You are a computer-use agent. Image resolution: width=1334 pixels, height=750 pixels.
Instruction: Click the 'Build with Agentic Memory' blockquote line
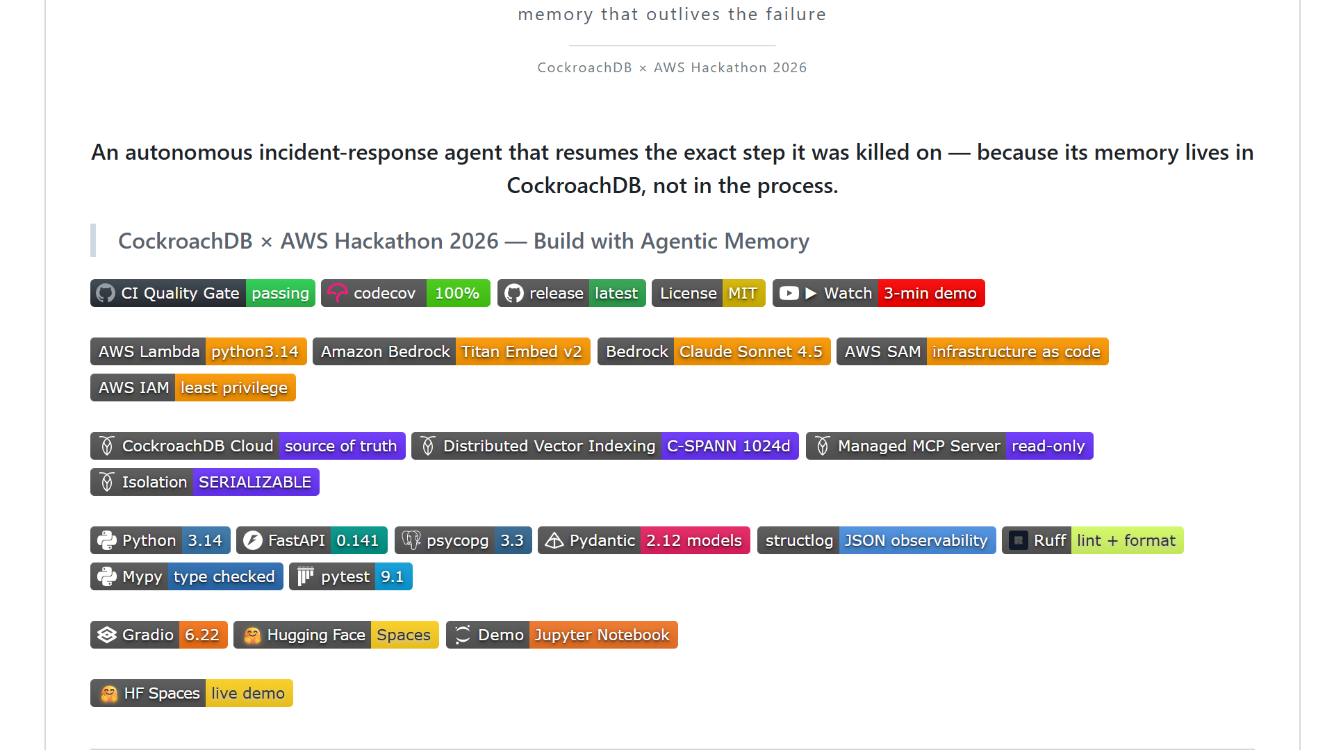[x=463, y=241]
